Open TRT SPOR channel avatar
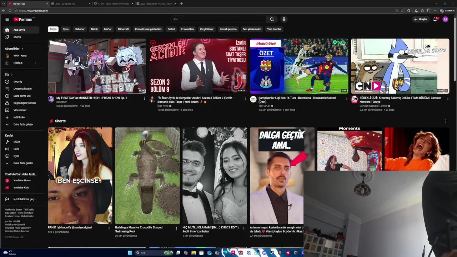This screenshot has width=457, height=257. [x=253, y=99]
